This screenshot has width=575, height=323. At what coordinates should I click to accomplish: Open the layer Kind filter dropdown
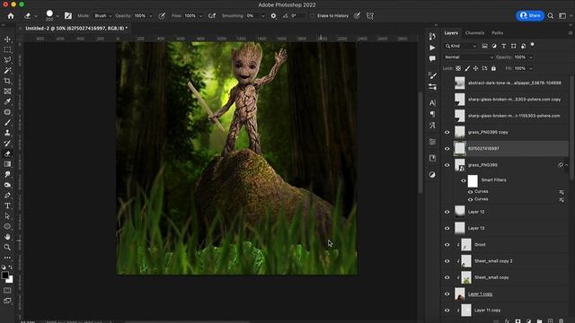tap(461, 46)
